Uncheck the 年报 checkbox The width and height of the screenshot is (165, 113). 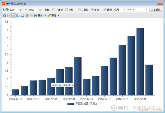tap(92, 10)
